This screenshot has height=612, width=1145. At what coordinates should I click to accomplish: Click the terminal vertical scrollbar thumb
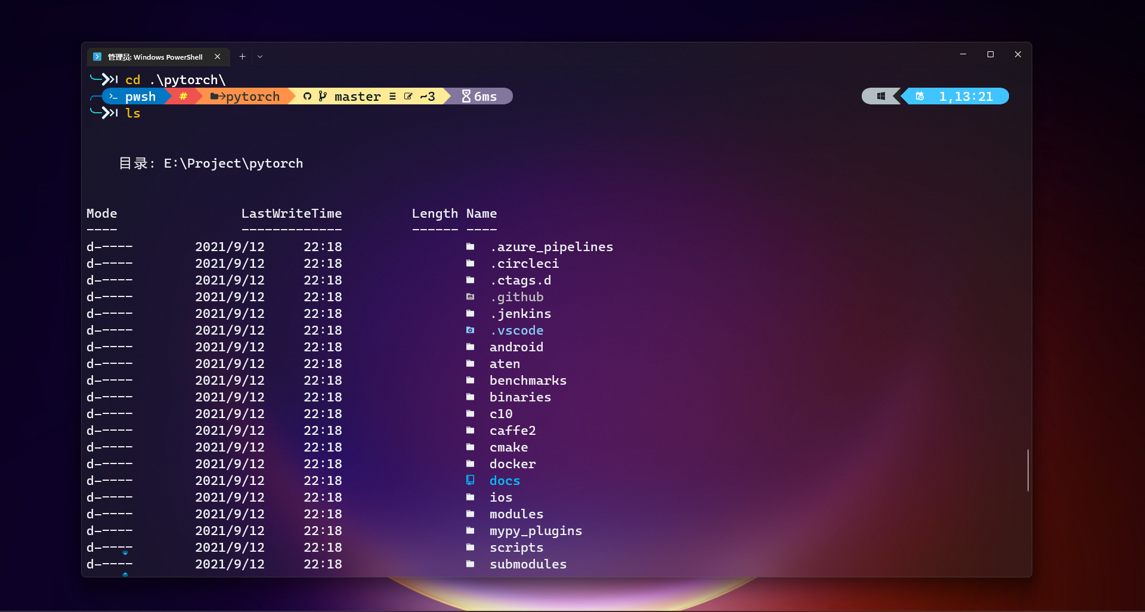pos(1028,471)
